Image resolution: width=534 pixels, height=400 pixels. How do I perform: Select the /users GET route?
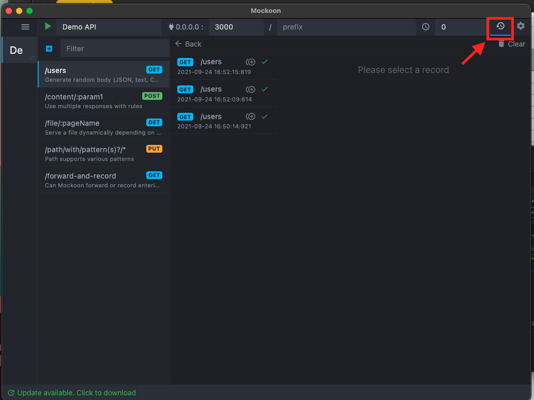coord(93,75)
